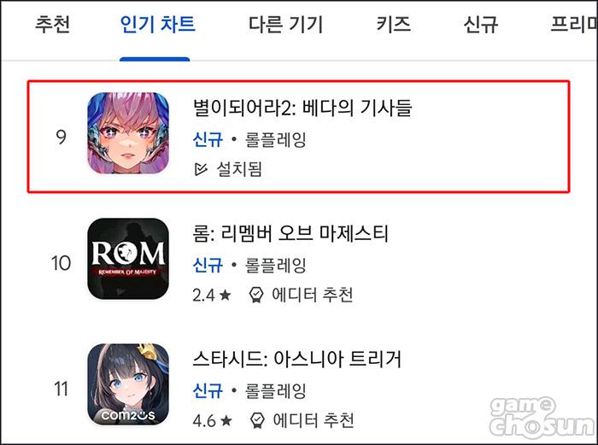Tap the ROM Remember of Majesty icon
Image resolution: width=598 pixels, height=445 pixels.
coord(128,259)
